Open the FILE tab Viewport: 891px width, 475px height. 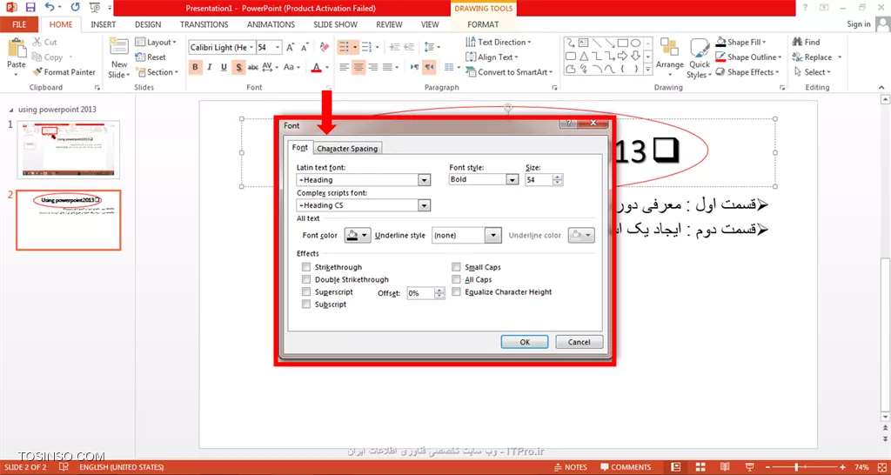19,24
